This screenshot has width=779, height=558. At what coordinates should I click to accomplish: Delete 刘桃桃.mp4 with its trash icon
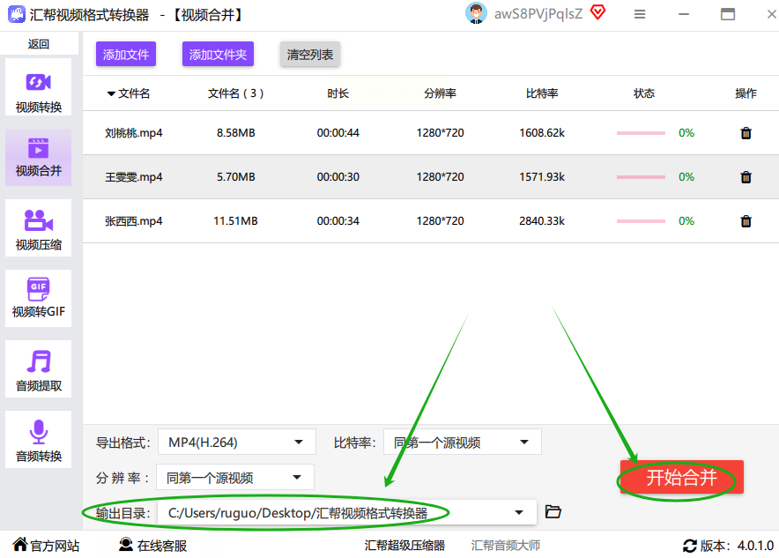[746, 133]
